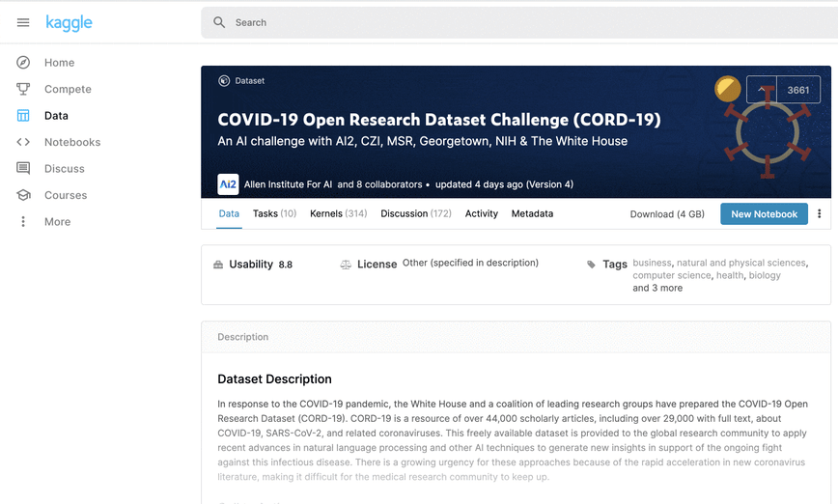Click the Tags label icon
Viewport: 838px width, 504px height.
[591, 264]
